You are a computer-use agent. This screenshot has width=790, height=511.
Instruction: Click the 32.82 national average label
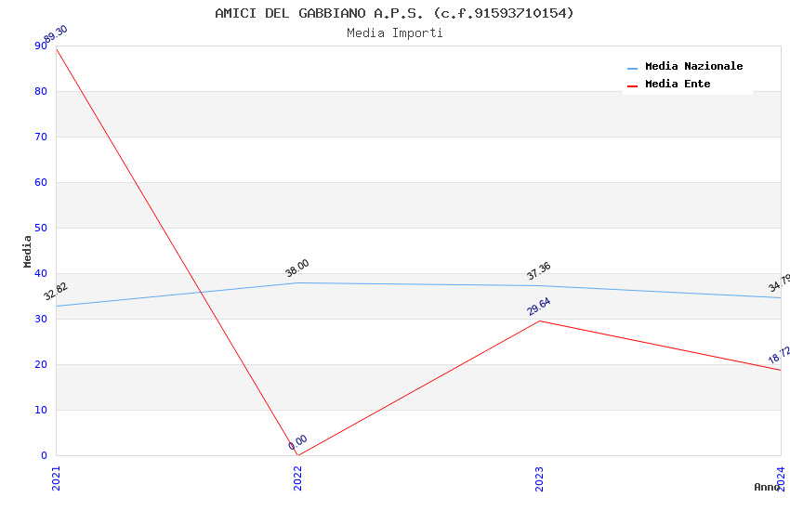(56, 292)
